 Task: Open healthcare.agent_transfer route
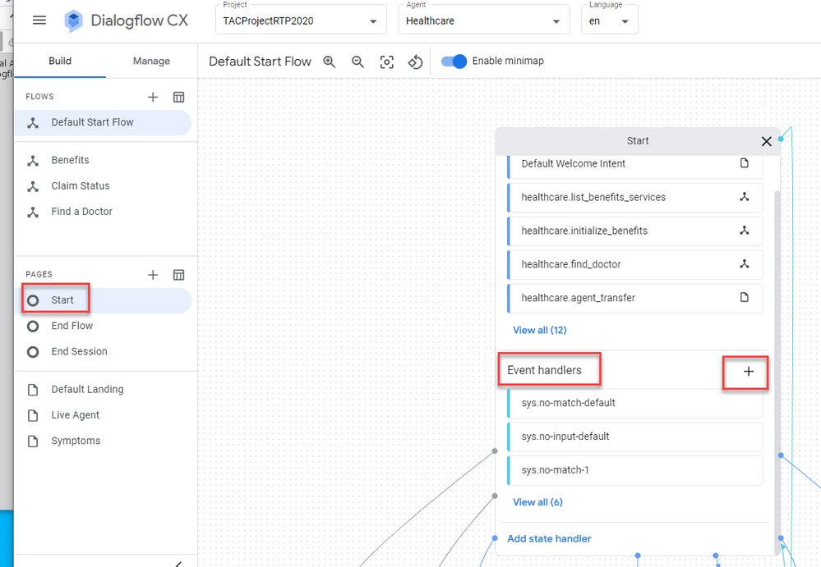pos(634,298)
